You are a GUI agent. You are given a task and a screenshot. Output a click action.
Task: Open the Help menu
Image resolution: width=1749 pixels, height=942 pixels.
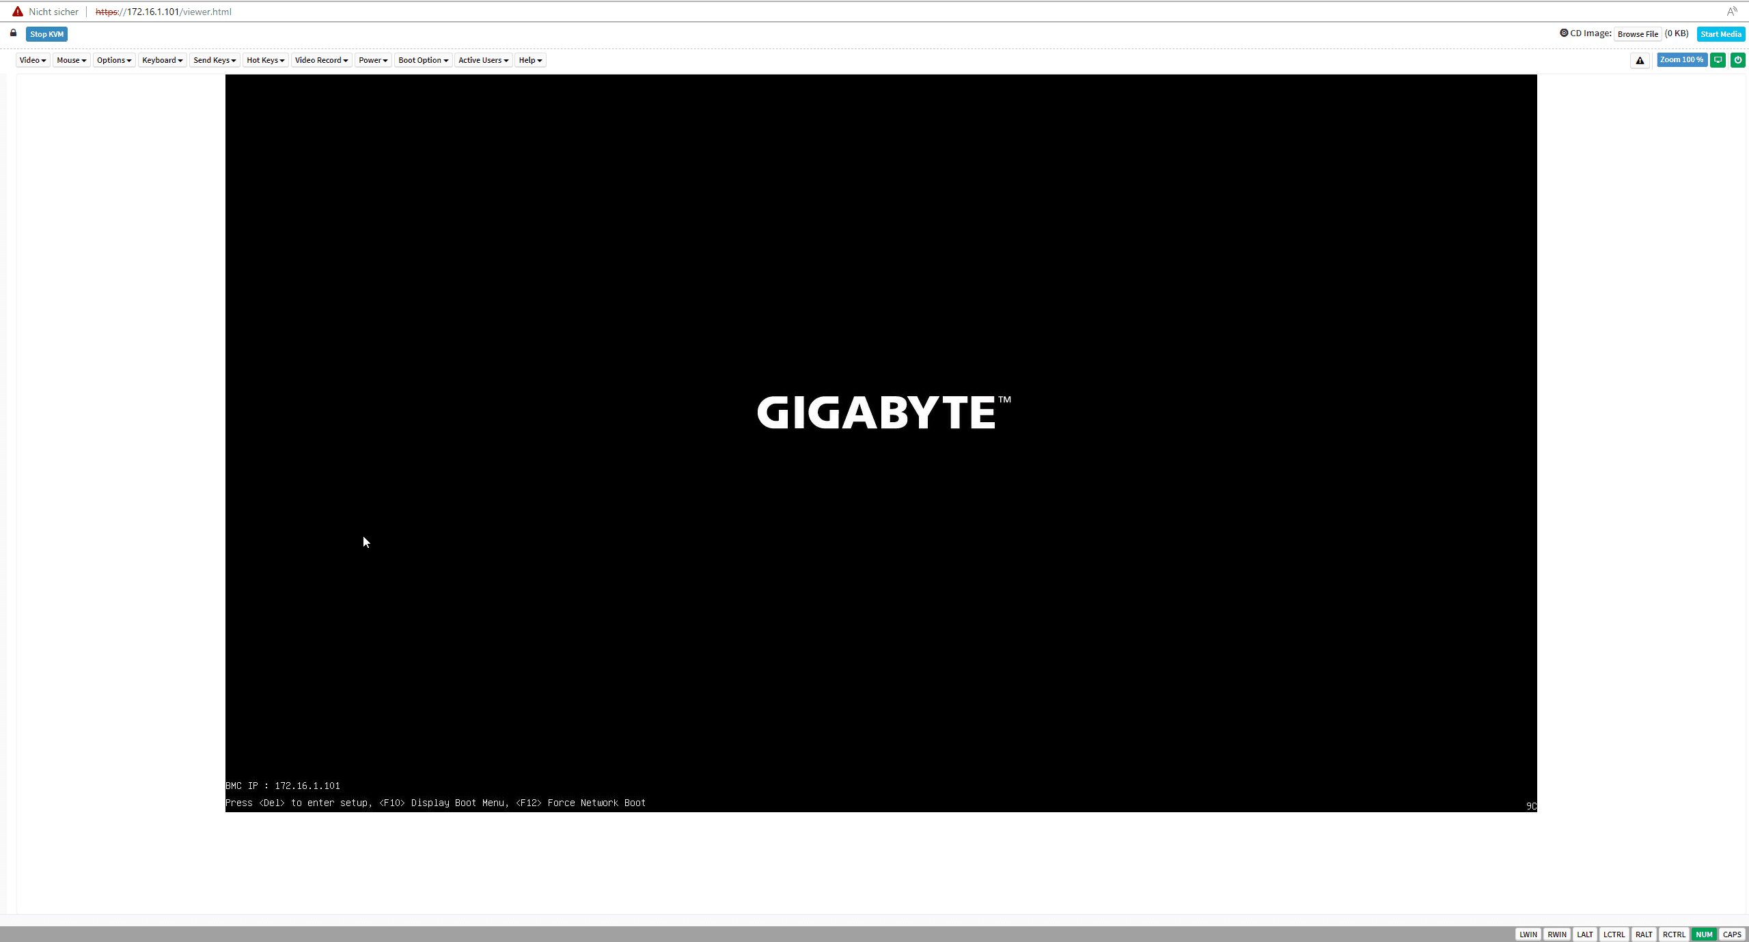coord(530,60)
